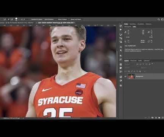Viewport: 164px width, 137px height.
Task: Click the Select Subject button
Action: [x=62, y=19]
